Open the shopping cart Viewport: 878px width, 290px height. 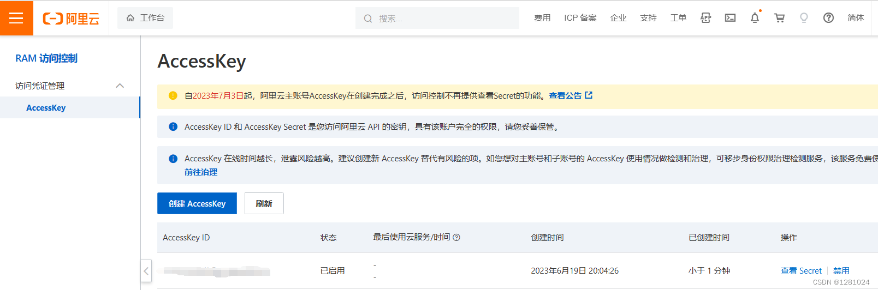[779, 18]
